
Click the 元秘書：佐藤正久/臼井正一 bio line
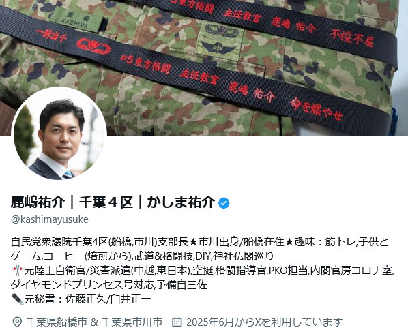click(88, 299)
